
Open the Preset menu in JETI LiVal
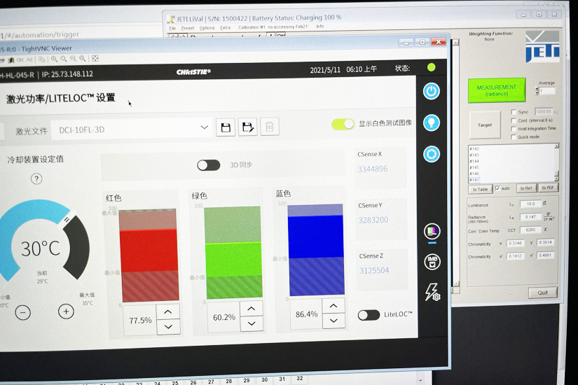pos(188,28)
